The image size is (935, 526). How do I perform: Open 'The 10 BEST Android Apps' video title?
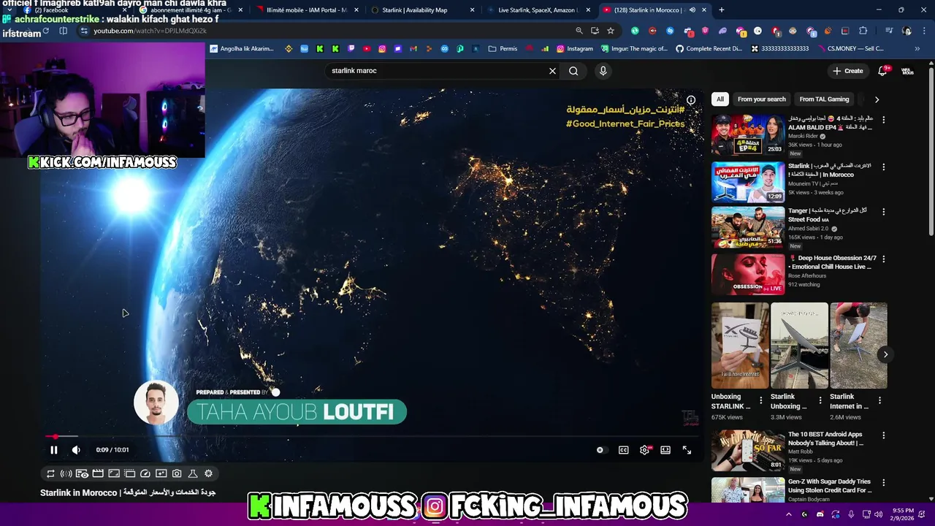click(x=825, y=438)
